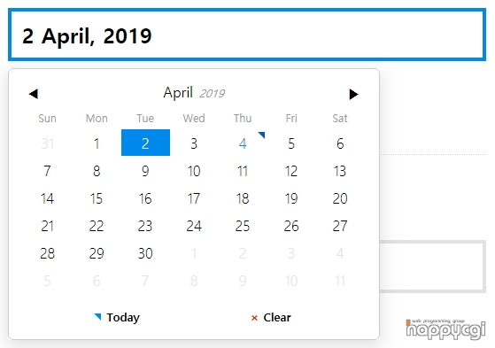Select April 10 on the calendar
This screenshot has height=348, width=495.
(x=194, y=171)
